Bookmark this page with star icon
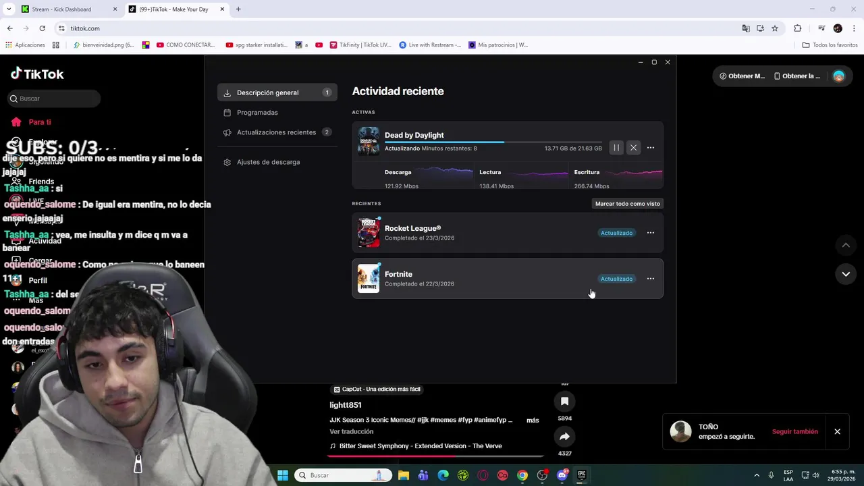864x486 pixels. [x=775, y=28]
